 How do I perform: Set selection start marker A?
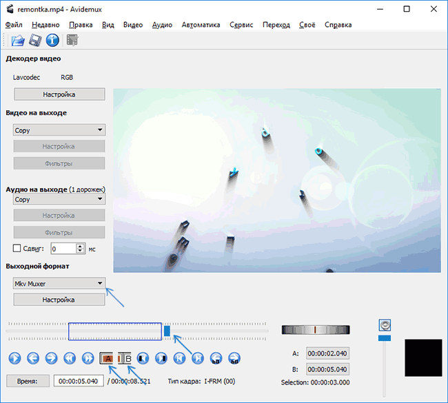tap(107, 358)
